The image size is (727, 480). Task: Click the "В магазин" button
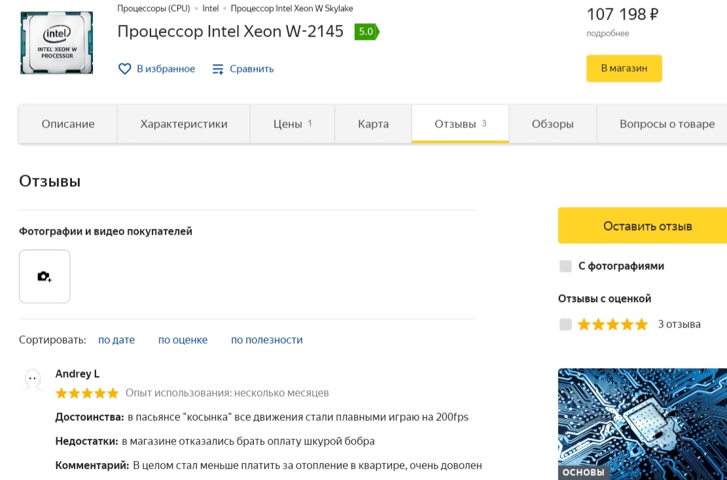click(x=624, y=69)
